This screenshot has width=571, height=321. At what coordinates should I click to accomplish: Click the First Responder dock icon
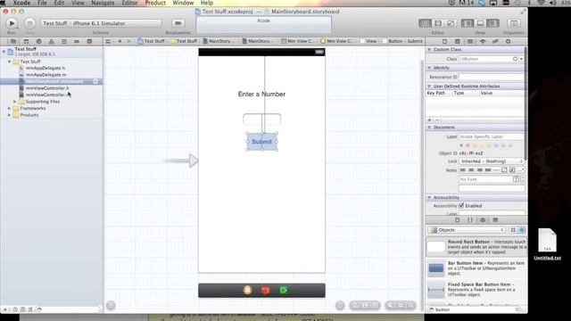266,290
